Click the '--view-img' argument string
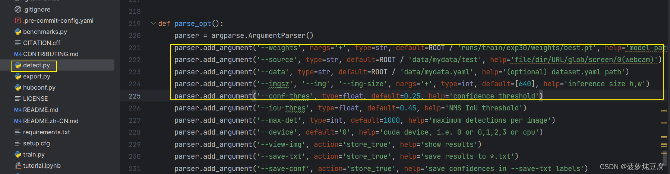670x174 pixels. pyautogui.click(x=281, y=145)
